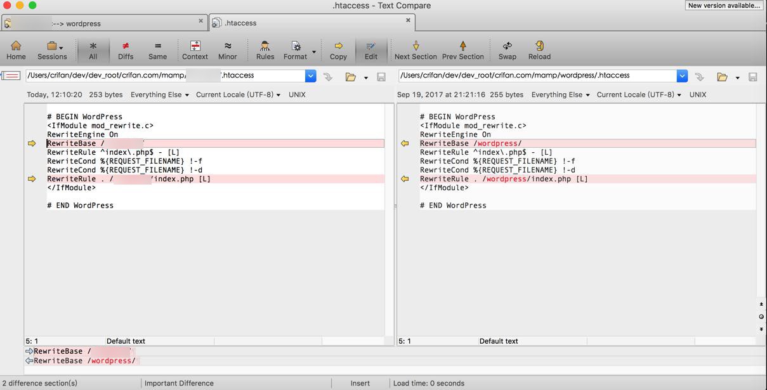The height and width of the screenshot is (390, 767).
Task: Click right pane RewriteBase /wordpress/ line
Action: point(587,143)
